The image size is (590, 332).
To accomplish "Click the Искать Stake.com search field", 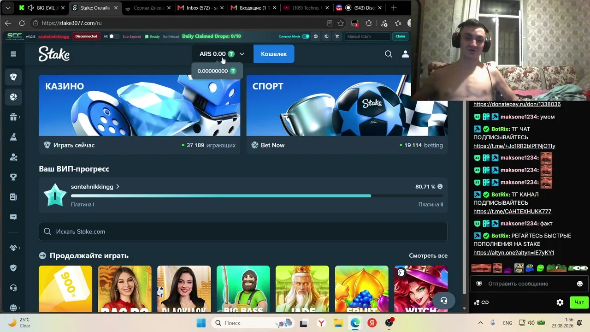I will pos(243,231).
